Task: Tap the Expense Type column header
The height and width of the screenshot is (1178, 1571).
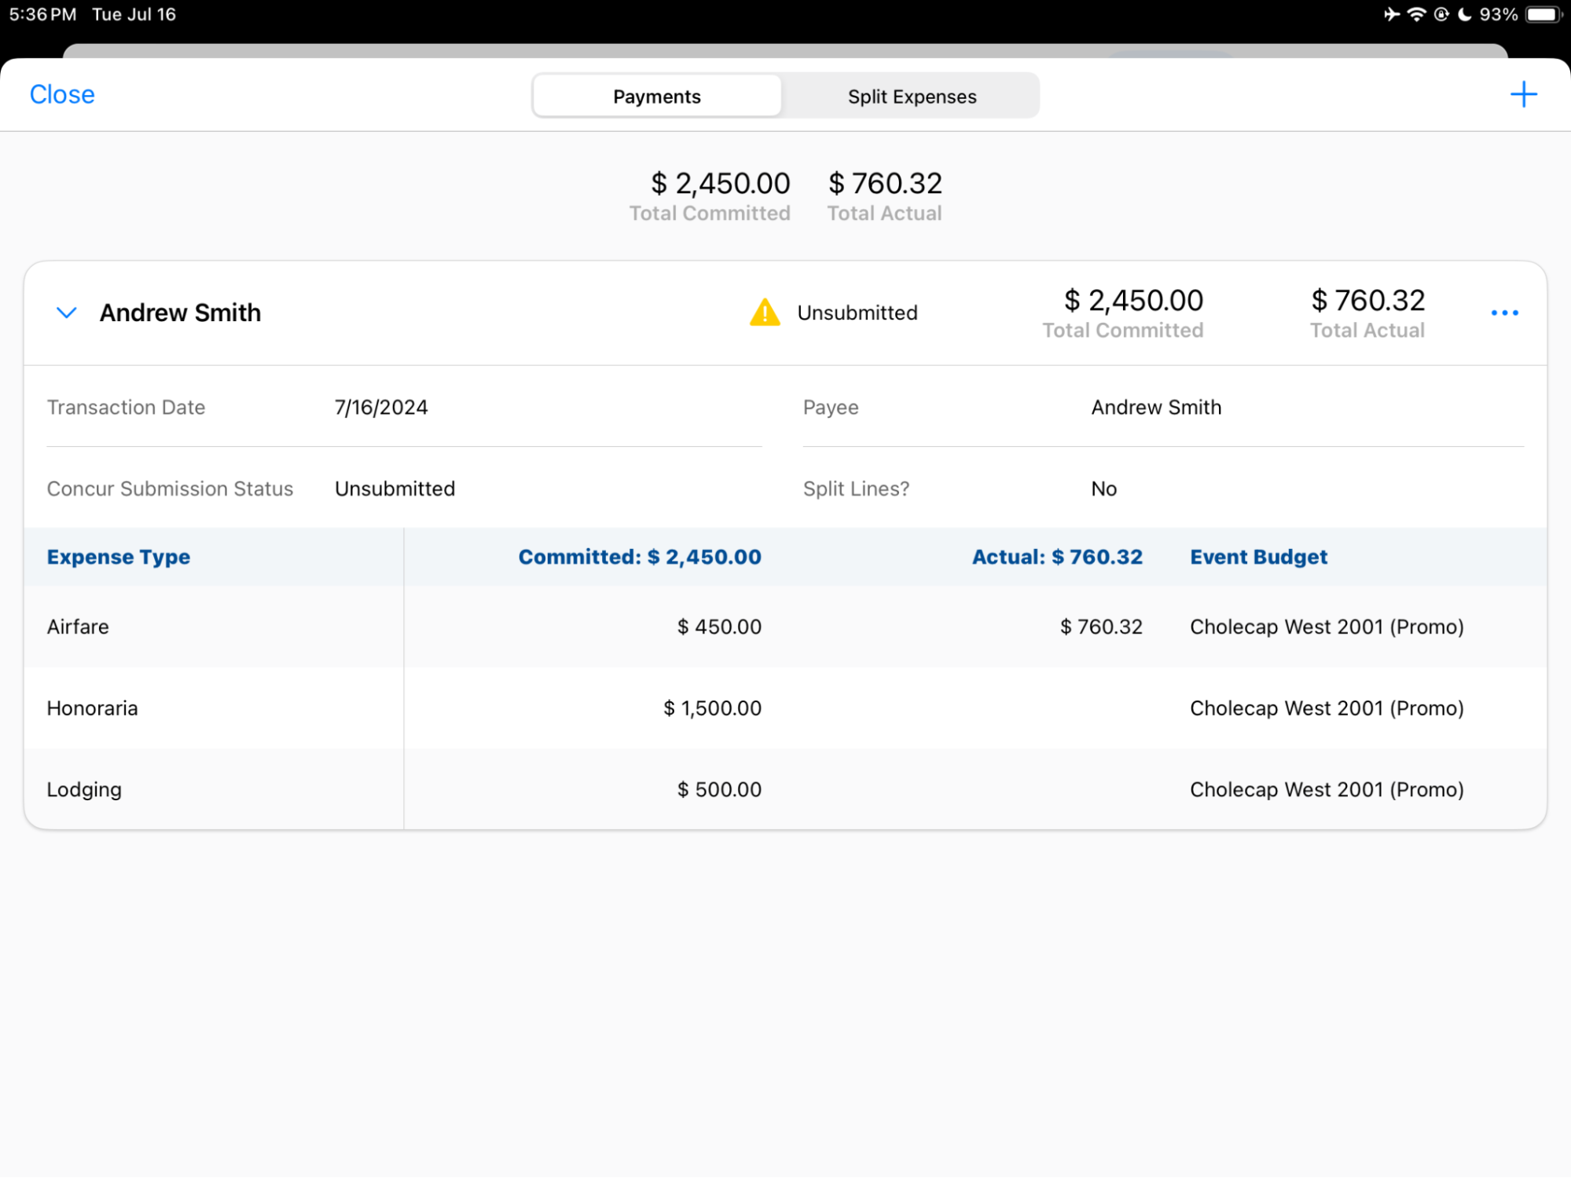Action: pyautogui.click(x=119, y=557)
